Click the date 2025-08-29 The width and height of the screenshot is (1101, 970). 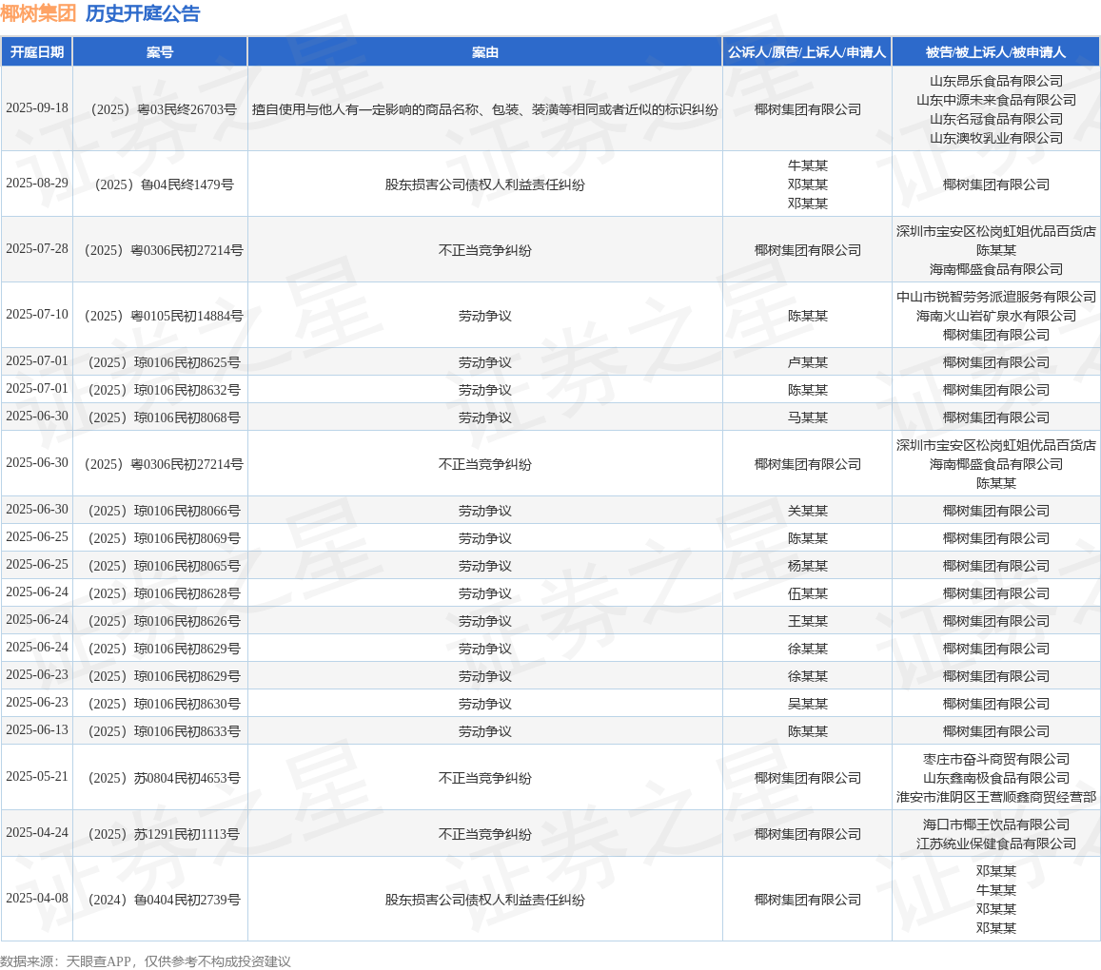click(x=37, y=184)
